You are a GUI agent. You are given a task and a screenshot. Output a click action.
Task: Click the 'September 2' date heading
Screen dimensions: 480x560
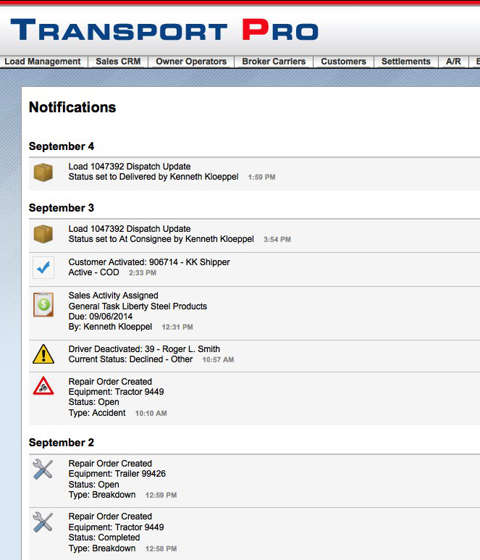pos(62,443)
